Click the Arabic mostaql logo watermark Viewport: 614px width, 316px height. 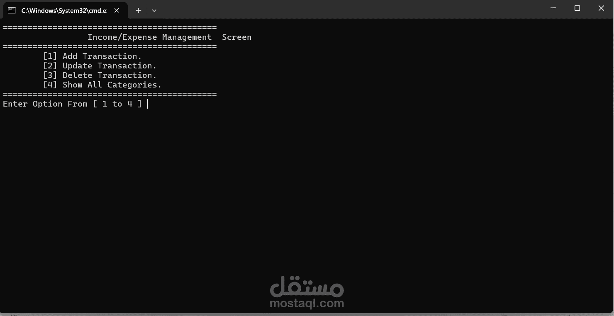pyautogui.click(x=307, y=286)
